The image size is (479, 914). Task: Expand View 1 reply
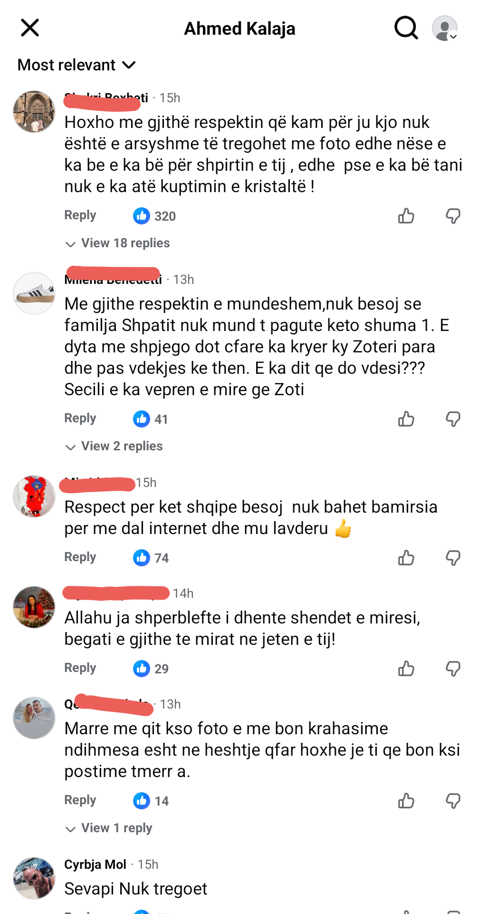point(109,828)
